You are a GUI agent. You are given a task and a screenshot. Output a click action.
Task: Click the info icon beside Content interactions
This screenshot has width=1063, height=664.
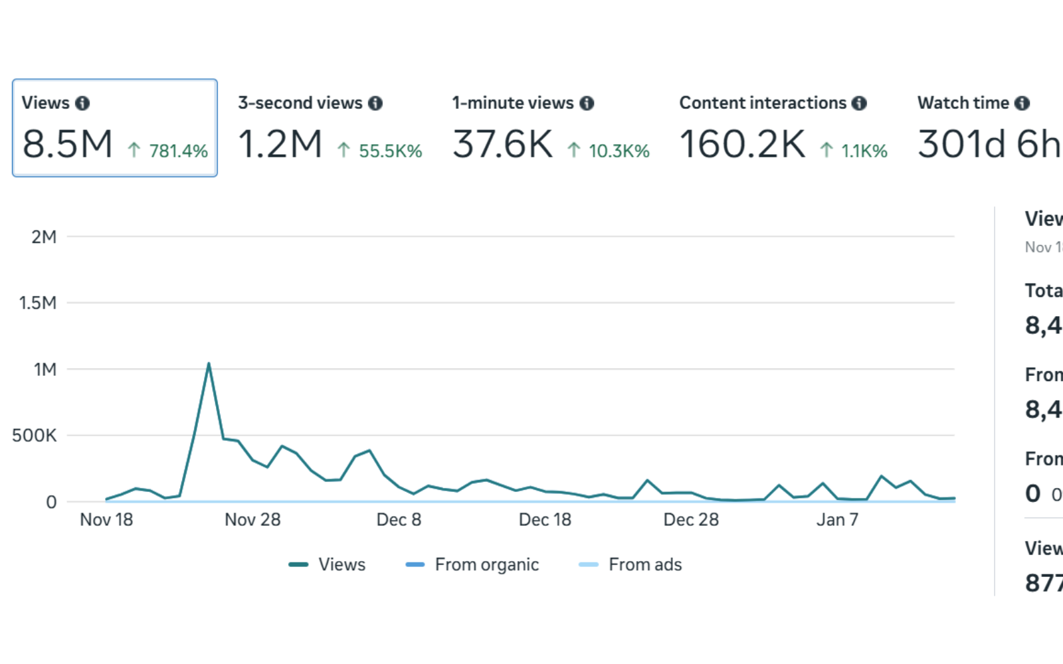coord(859,103)
